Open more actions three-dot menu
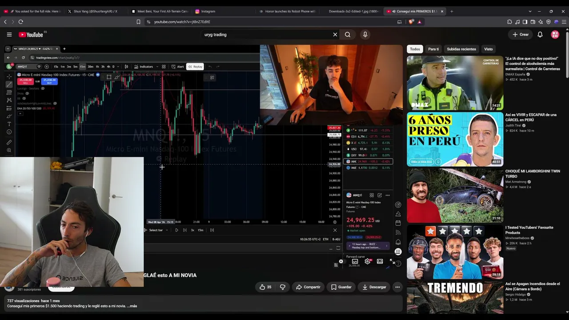The image size is (569, 320). click(x=397, y=287)
